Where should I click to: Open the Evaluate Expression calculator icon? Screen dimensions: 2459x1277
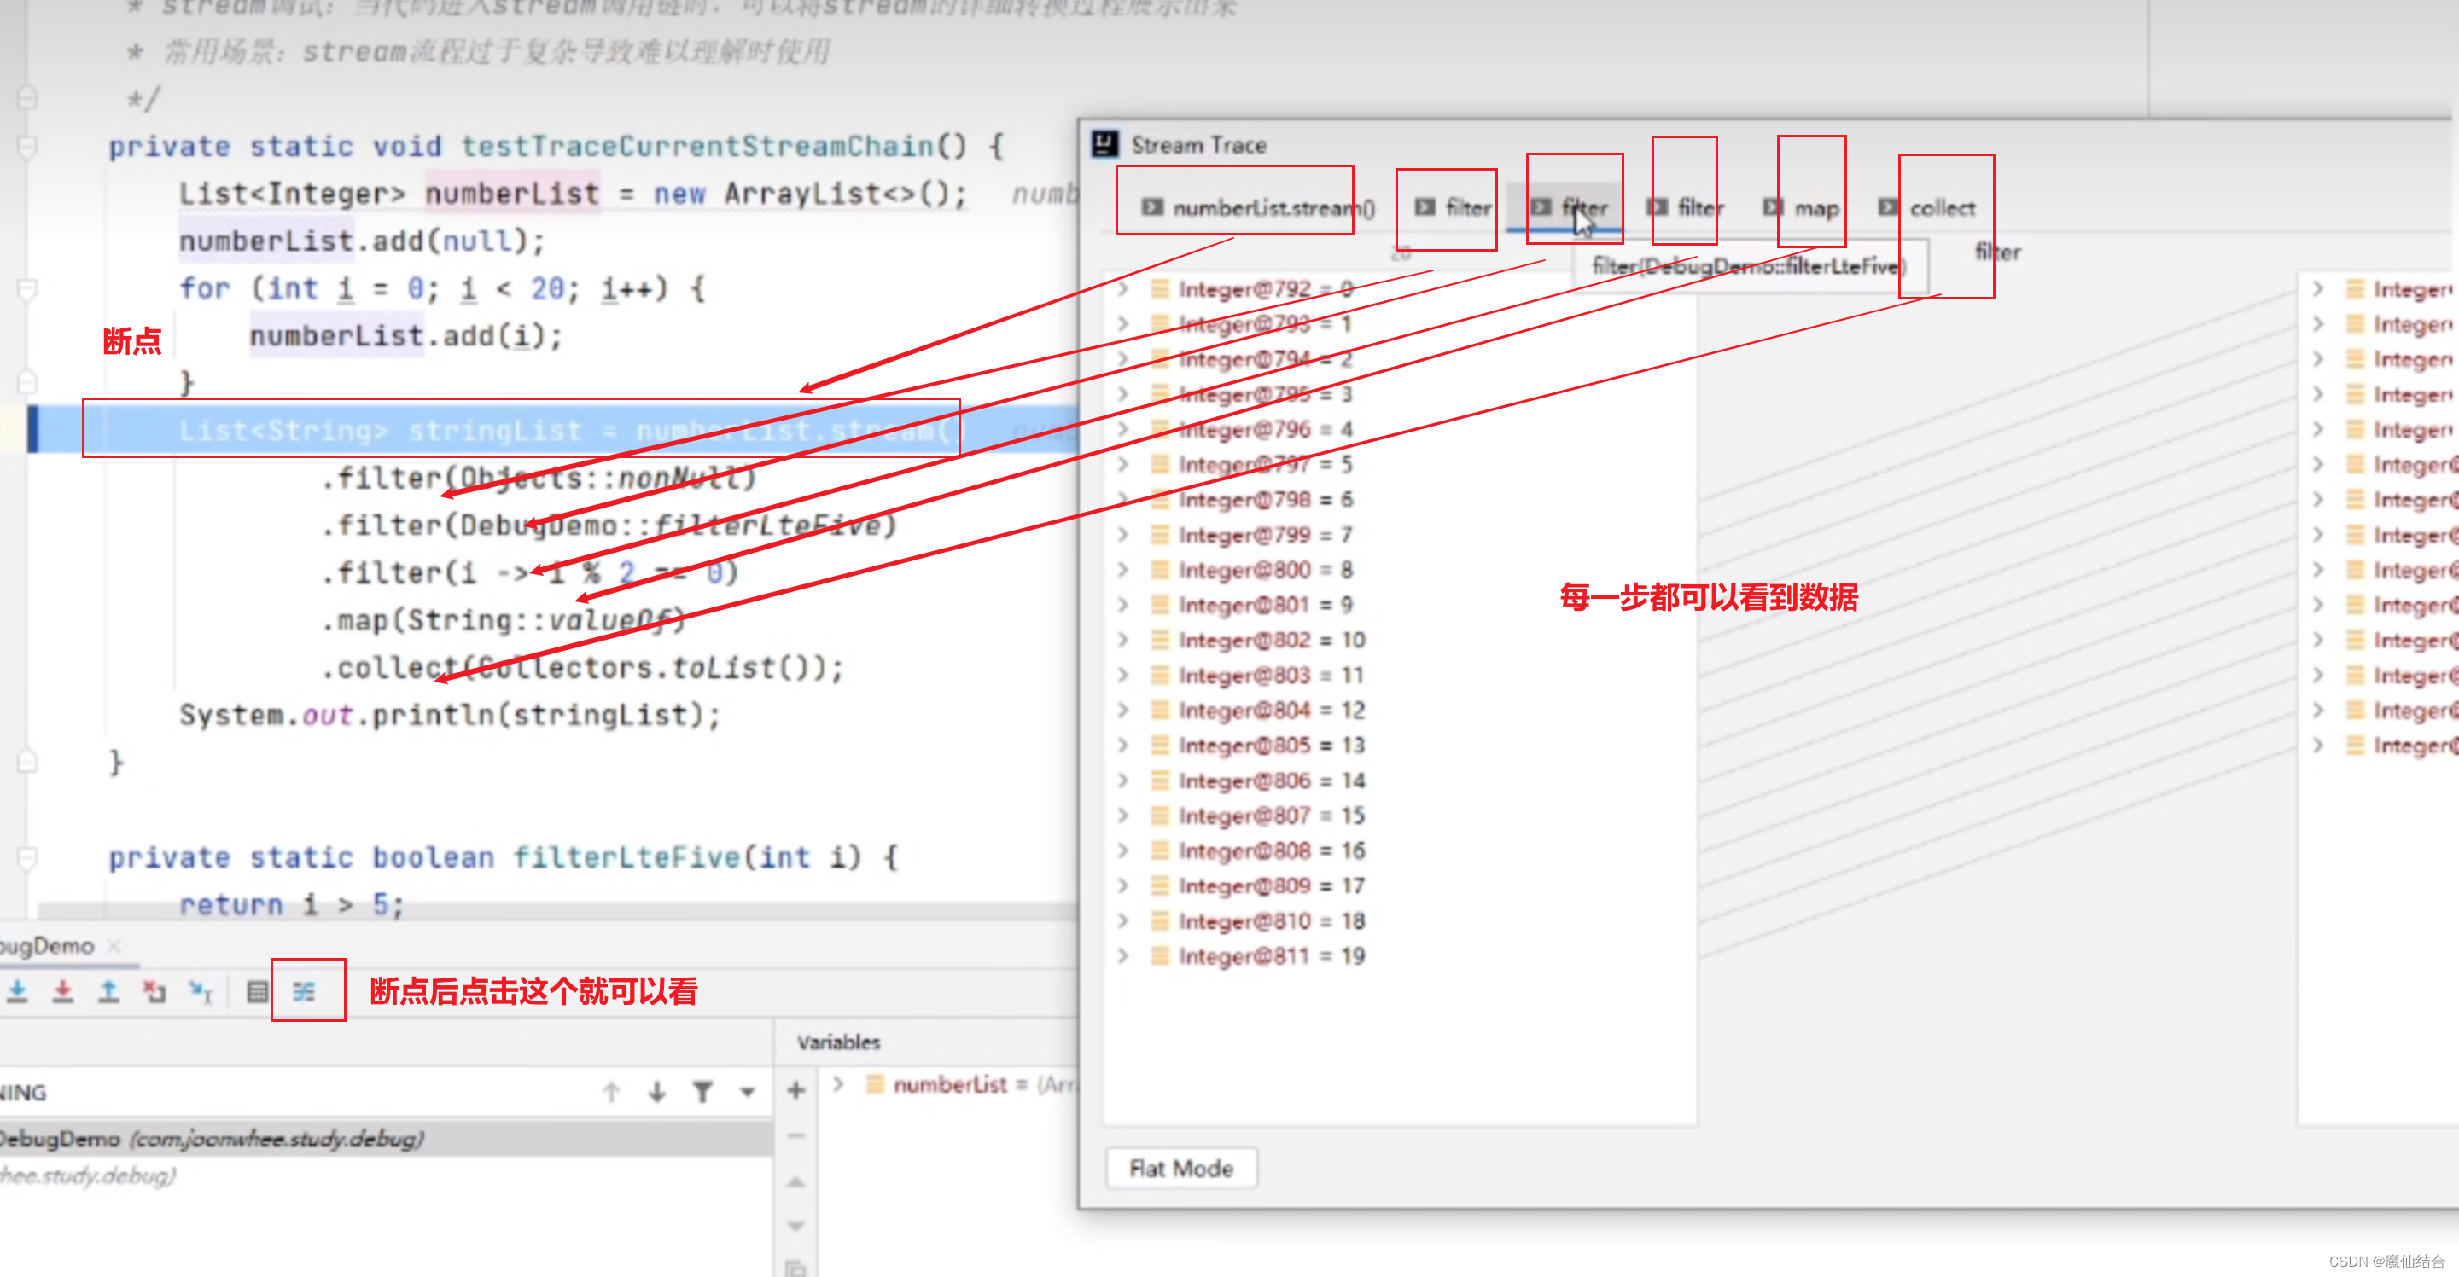[257, 992]
